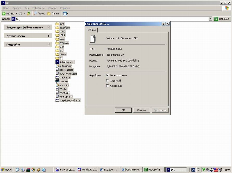Select the Autoplay.exe file icon
Screen dimensions: 232x173
(x=57, y=62)
